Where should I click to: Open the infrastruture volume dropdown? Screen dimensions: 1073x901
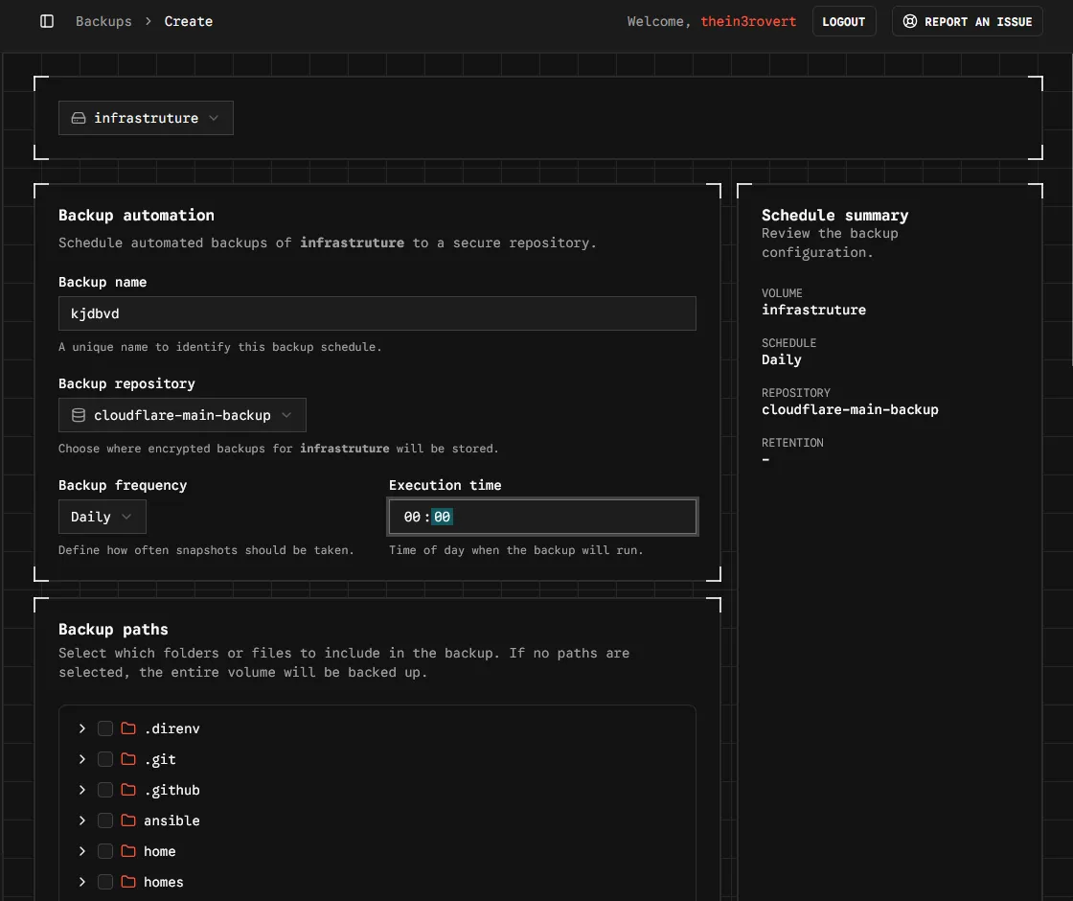click(x=146, y=118)
